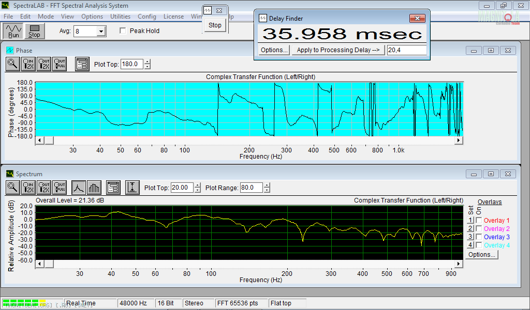Viewport: 530px width, 310px height.
Task: Increase Spectrum Plot Top with up arrow
Action: pyautogui.click(x=198, y=185)
